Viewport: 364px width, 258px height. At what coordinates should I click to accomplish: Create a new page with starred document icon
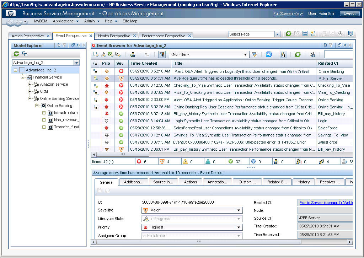(313, 34)
